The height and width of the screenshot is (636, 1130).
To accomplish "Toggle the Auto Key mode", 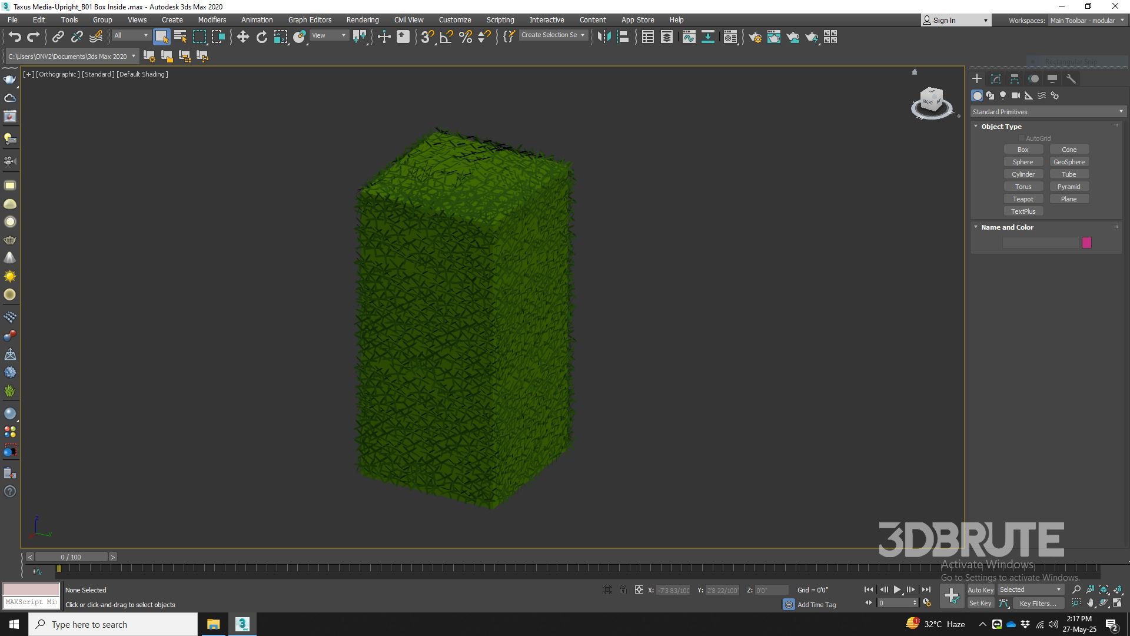I will [x=980, y=589].
